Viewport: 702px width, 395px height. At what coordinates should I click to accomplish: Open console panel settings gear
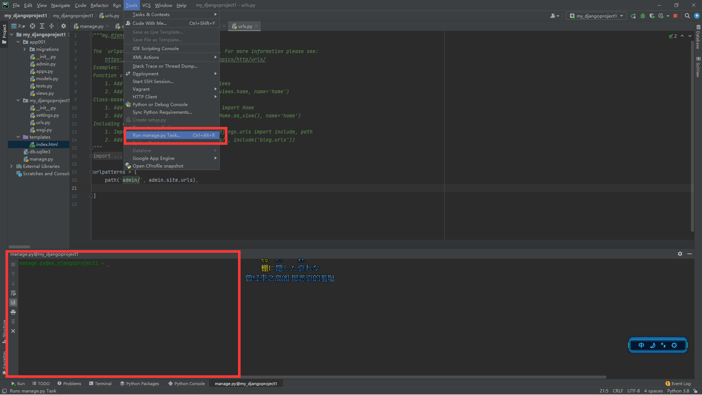680,254
